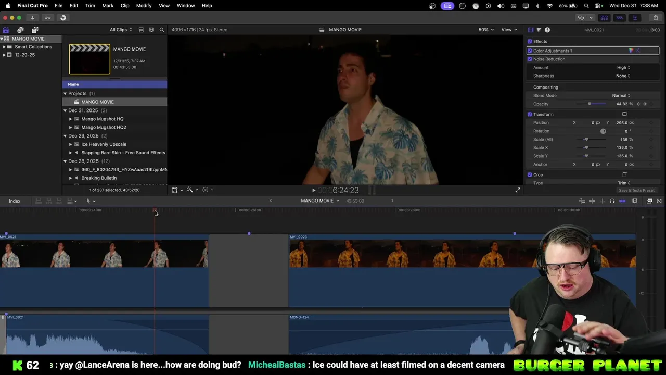Open the 50% viewer zoom dropdown
666x375 pixels.
click(x=486, y=30)
